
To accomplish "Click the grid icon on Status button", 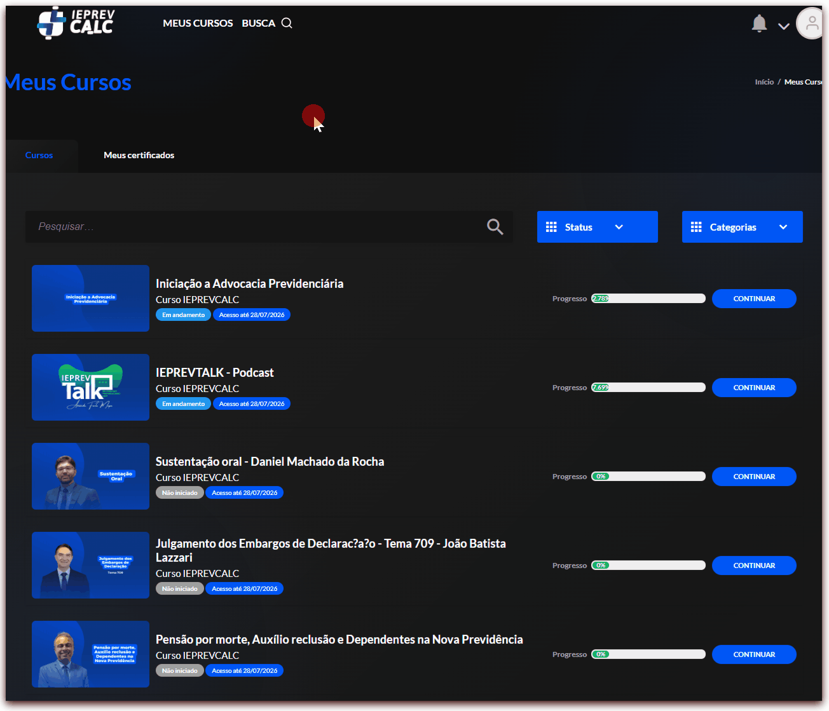I will pos(551,227).
